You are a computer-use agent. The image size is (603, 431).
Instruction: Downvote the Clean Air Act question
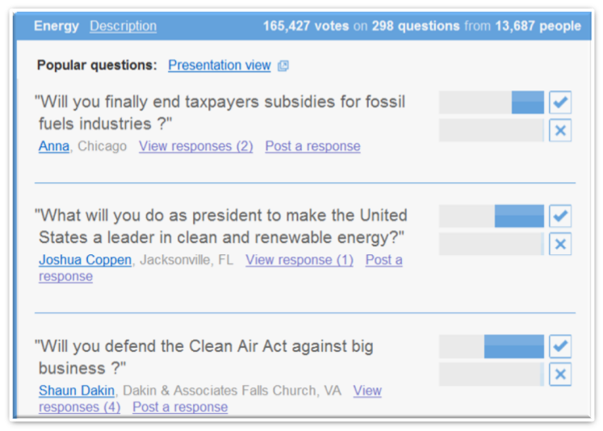point(560,375)
